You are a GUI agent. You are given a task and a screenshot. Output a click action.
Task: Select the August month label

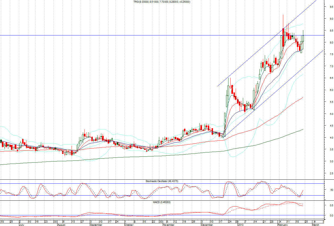61,224
